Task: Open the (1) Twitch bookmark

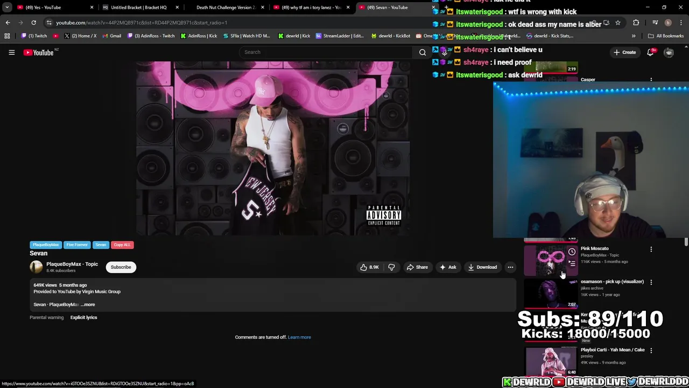Action: click(34, 36)
